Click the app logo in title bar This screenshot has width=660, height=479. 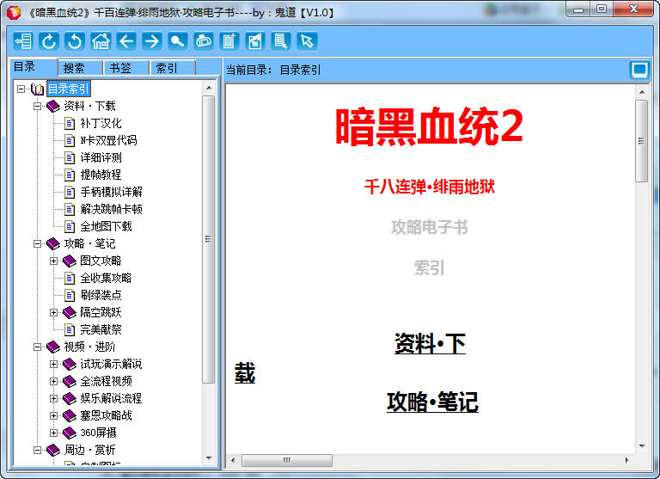(x=14, y=12)
